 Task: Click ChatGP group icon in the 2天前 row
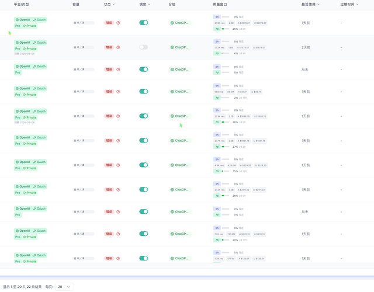172,47
